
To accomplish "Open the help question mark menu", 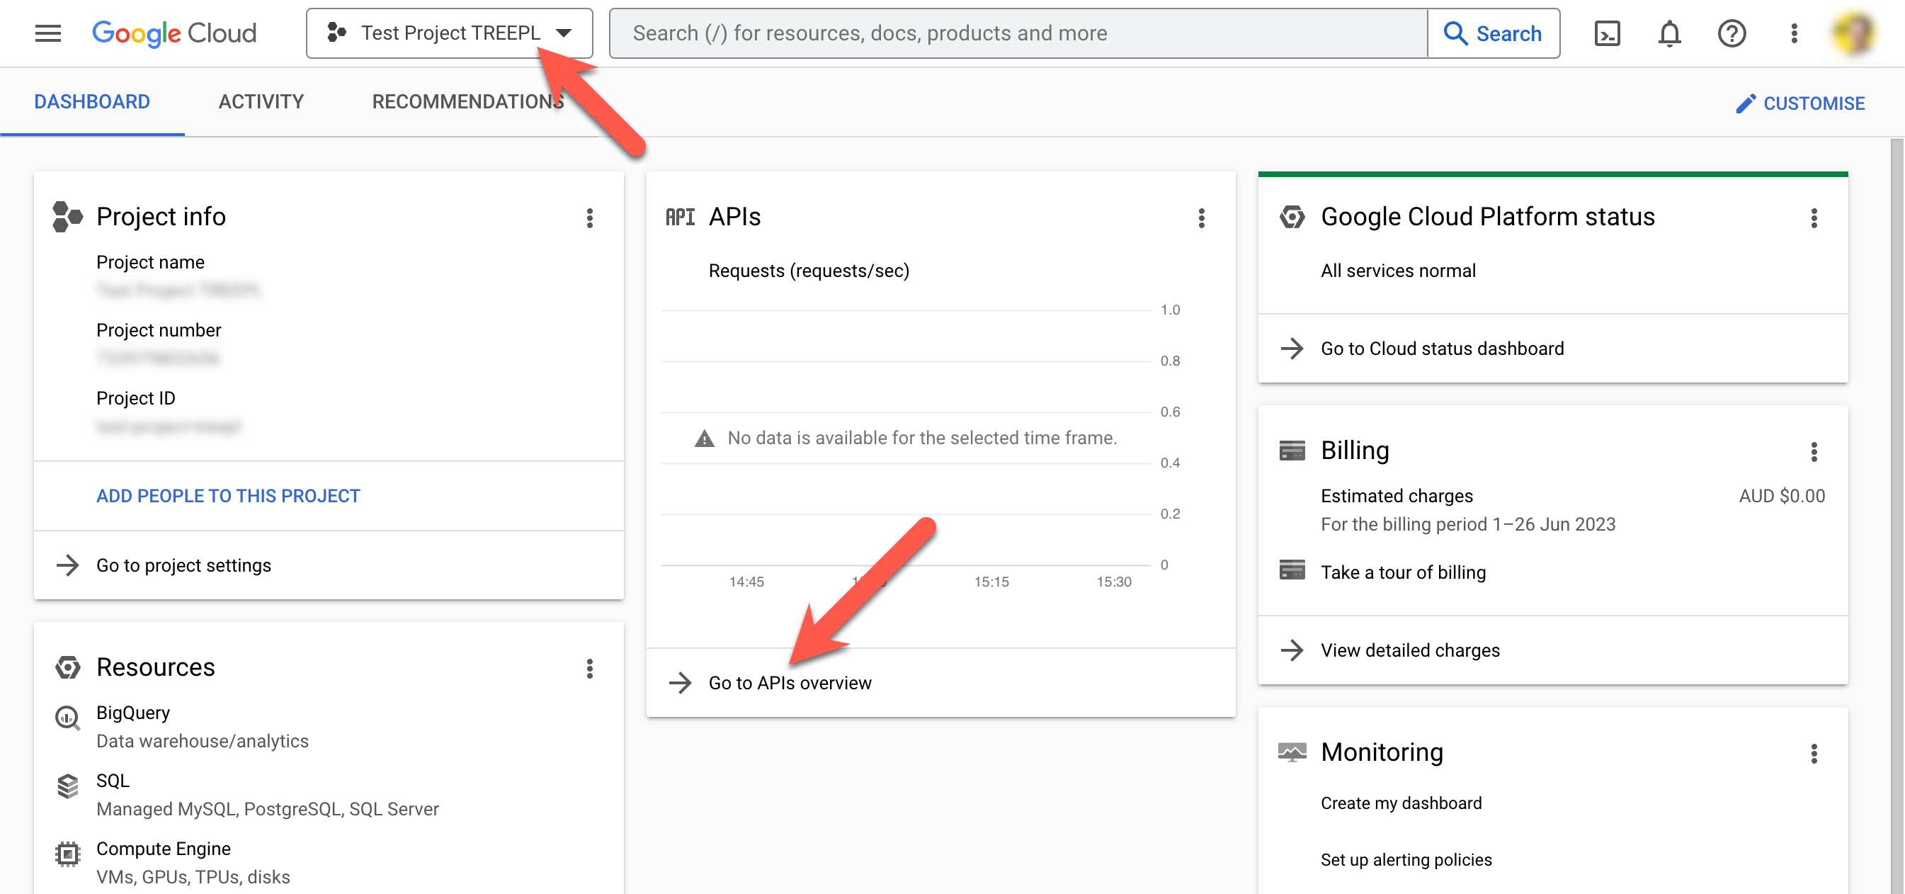I will coord(1731,33).
